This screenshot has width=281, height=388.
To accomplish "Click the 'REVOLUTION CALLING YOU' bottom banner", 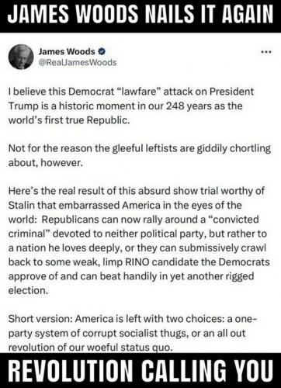I will 140,371.
